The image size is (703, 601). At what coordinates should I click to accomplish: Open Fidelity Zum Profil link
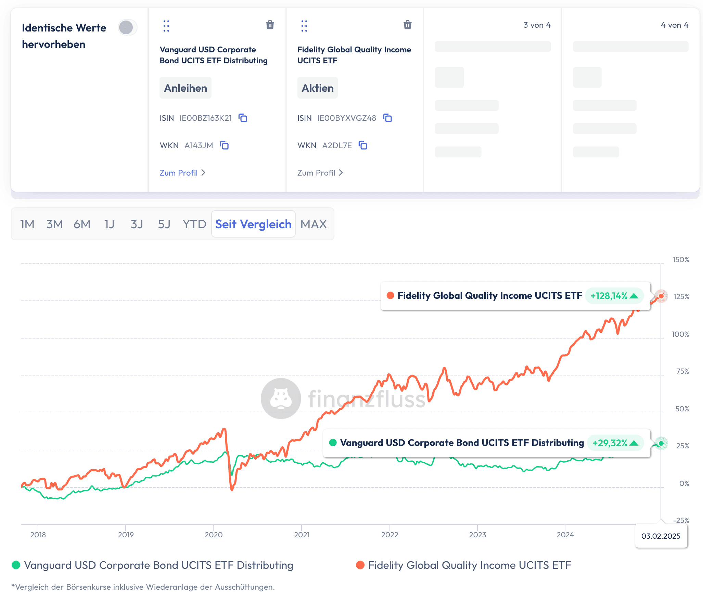coord(320,173)
